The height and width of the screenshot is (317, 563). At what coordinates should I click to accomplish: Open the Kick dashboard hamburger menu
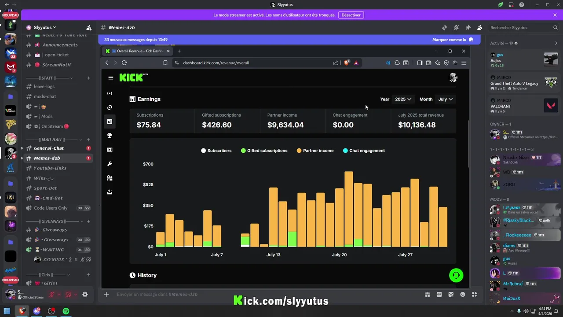pyautogui.click(x=111, y=77)
